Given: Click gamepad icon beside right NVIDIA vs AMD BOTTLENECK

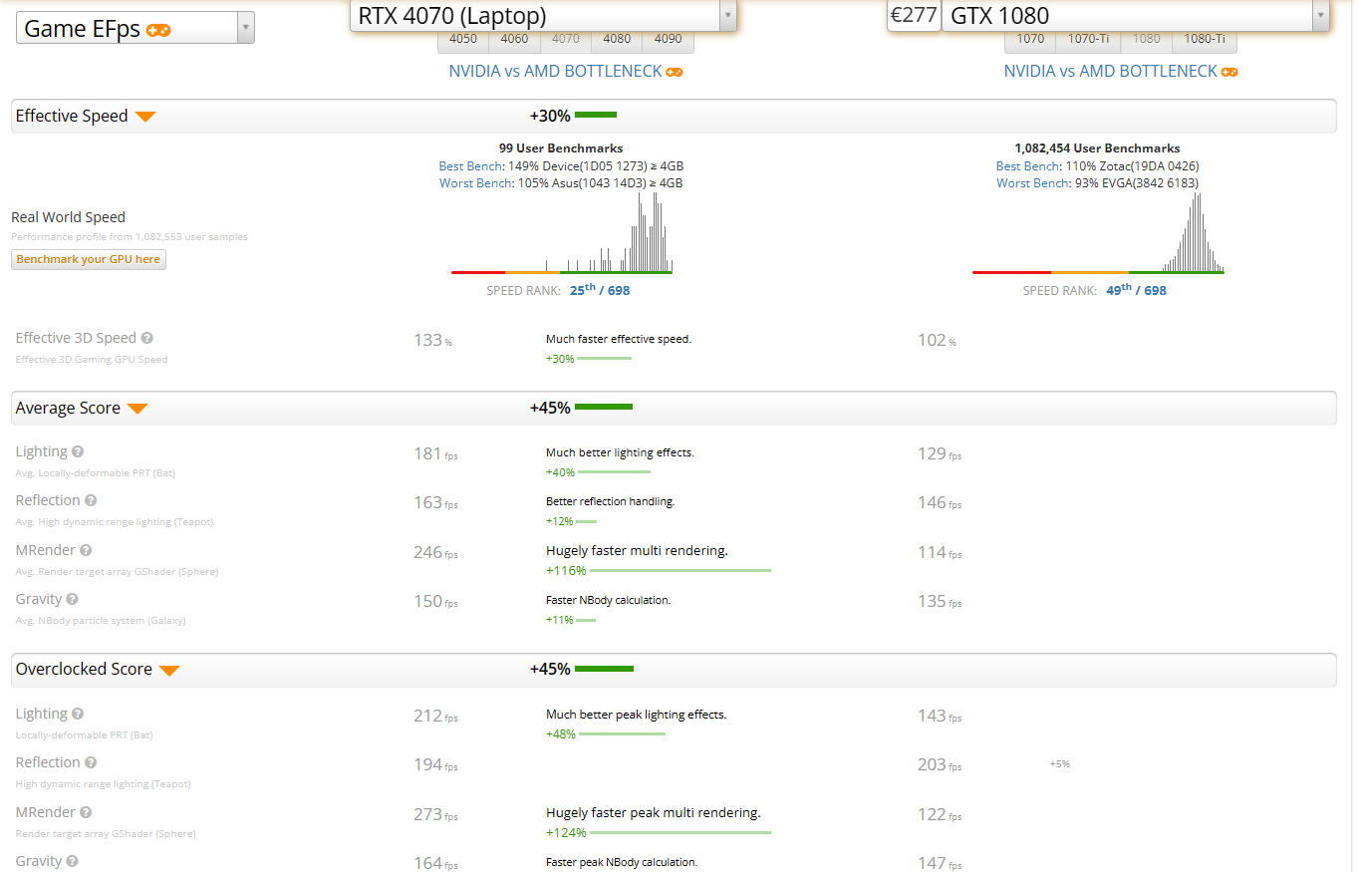Looking at the screenshot, I should (1229, 72).
